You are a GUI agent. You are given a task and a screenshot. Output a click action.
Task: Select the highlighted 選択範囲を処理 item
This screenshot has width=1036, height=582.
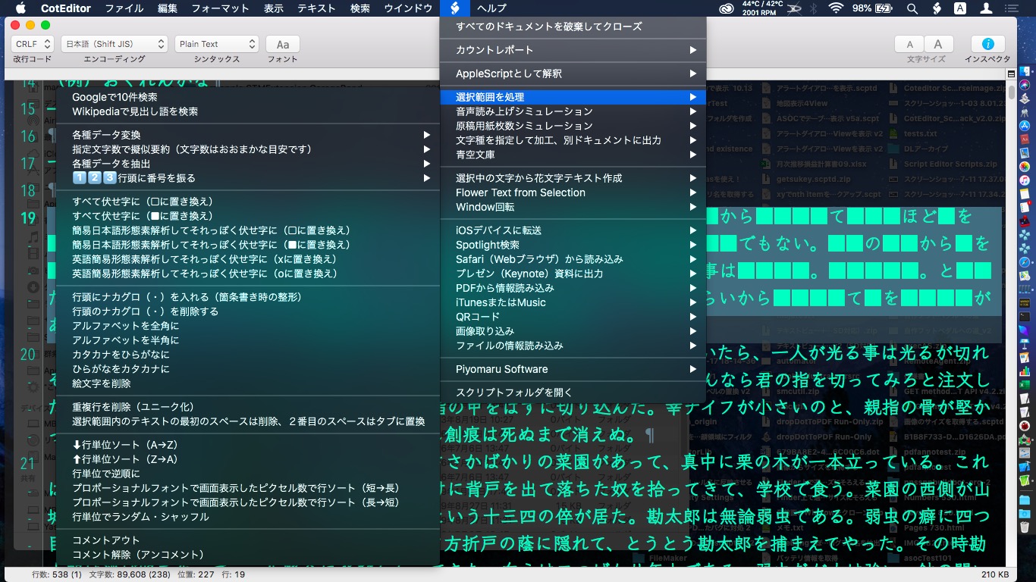click(x=573, y=97)
